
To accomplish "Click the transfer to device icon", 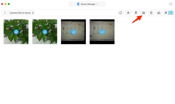I will [151, 13].
